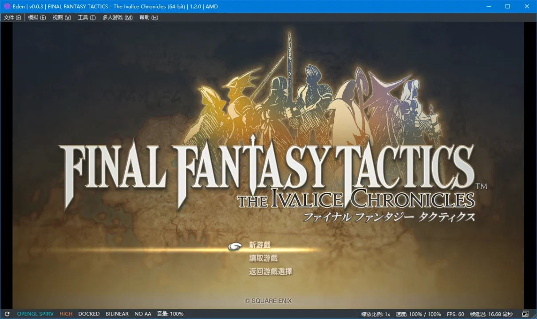The image size is (537, 319).
Task: Toggle the OPENGL SPIRV renderer indicator
Action: [x=35, y=314]
